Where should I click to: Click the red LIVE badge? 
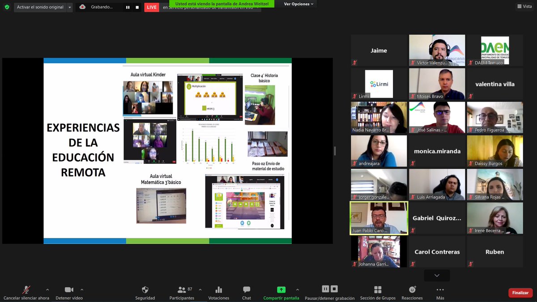tap(152, 7)
